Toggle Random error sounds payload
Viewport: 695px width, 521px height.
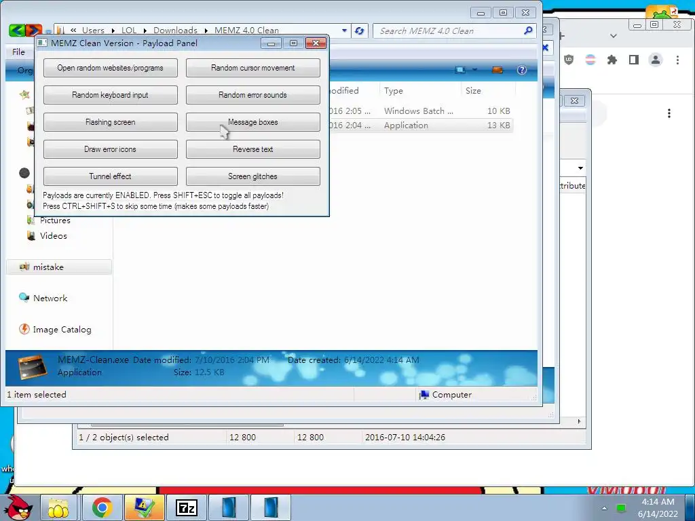pos(252,95)
